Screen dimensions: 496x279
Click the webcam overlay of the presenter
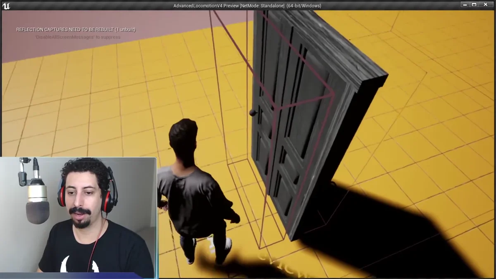point(78,218)
